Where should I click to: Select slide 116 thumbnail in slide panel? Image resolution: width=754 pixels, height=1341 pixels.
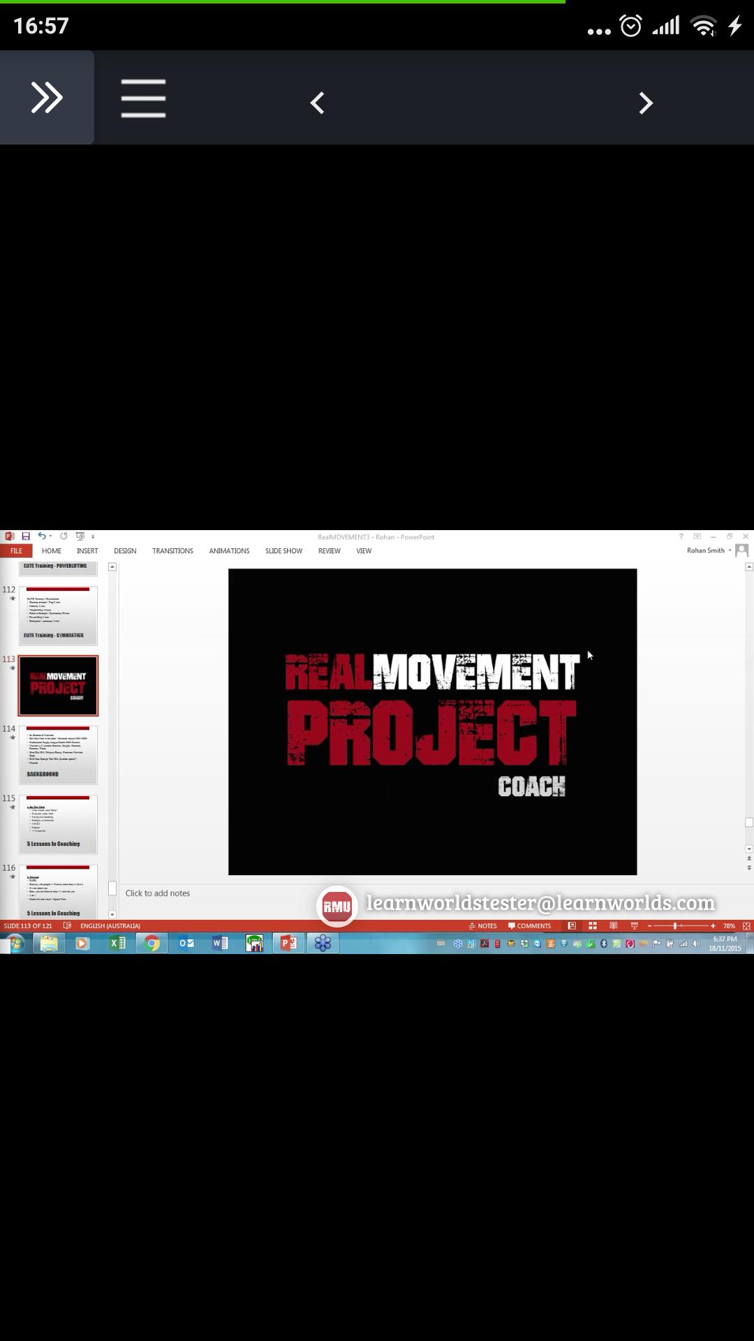pos(58,892)
